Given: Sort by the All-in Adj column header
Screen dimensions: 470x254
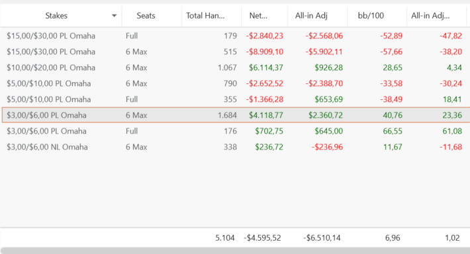Looking at the screenshot, I should [311, 16].
